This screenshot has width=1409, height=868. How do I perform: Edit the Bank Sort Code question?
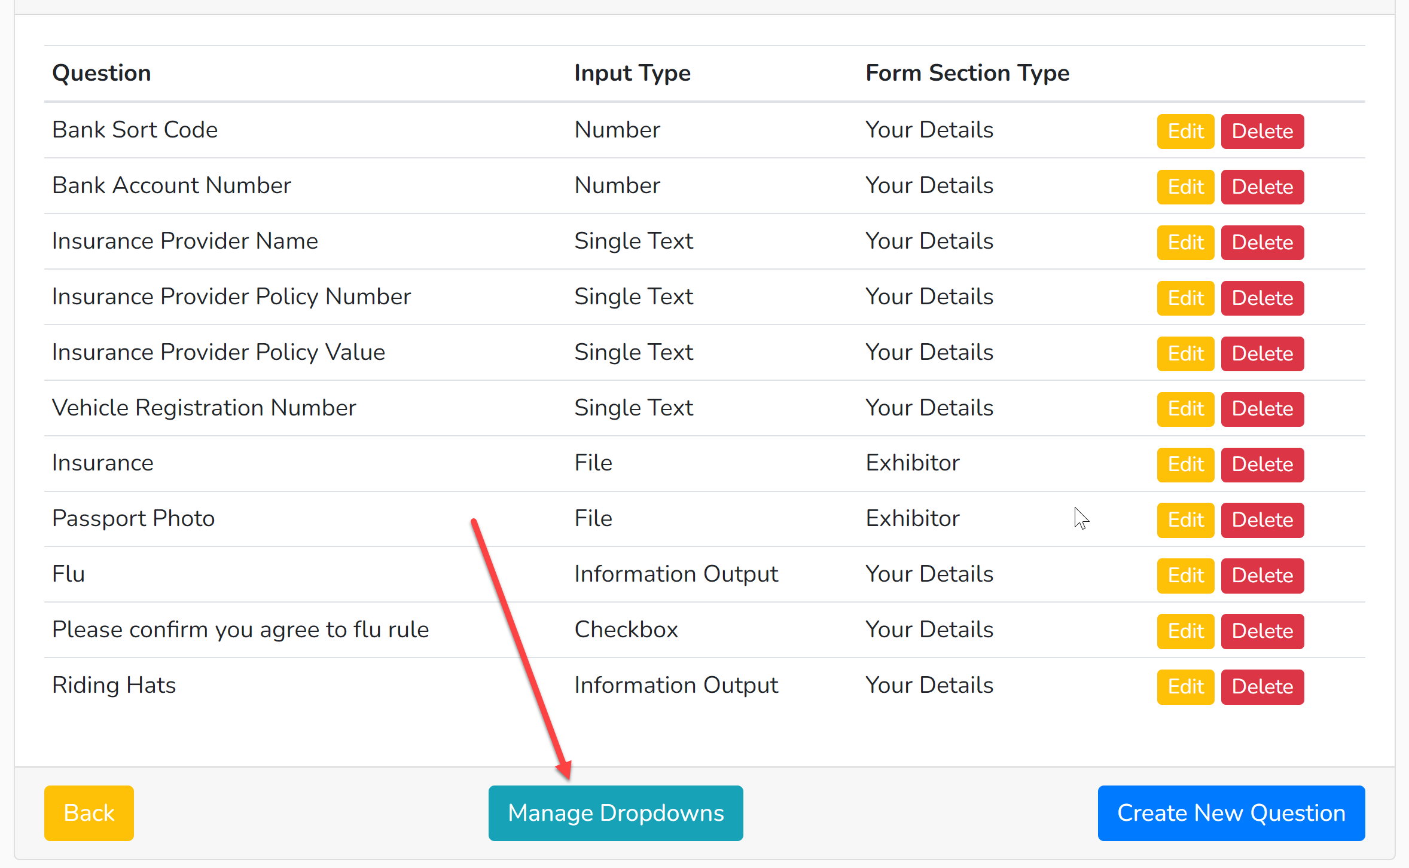[1185, 131]
